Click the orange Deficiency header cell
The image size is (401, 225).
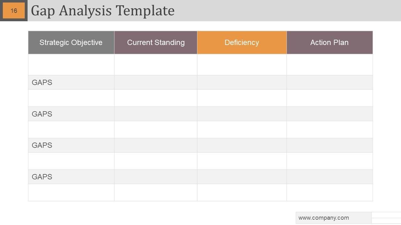pos(242,42)
